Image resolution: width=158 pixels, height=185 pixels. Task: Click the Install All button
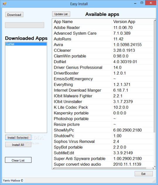(x=18, y=145)
